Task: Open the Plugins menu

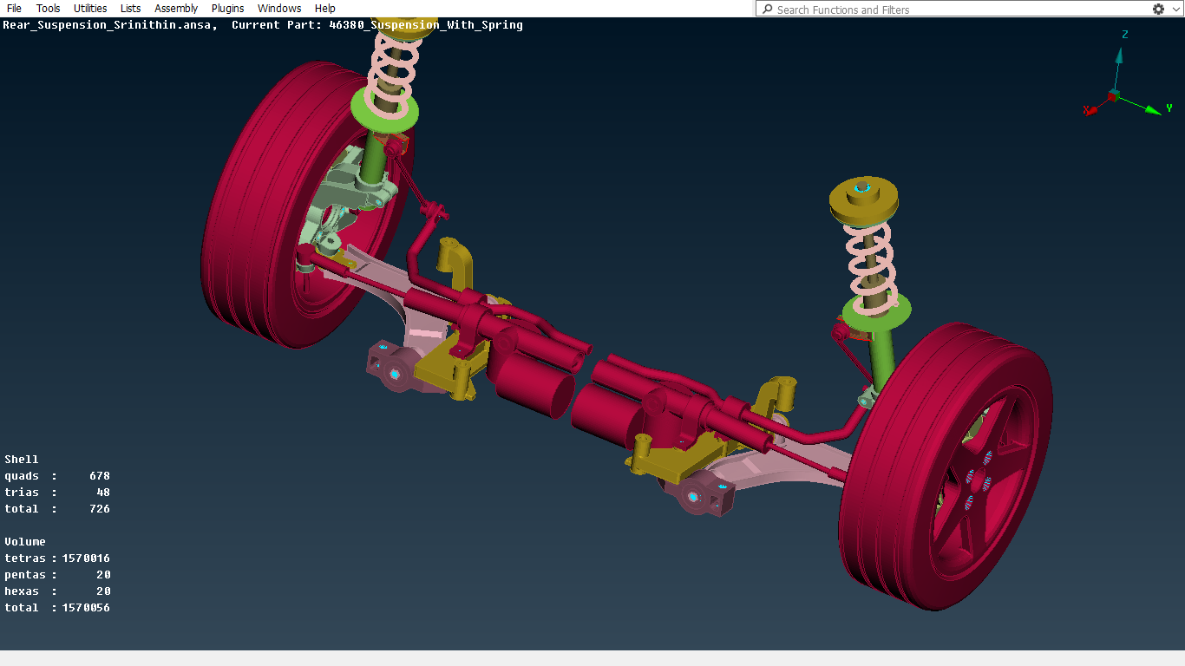Action: (x=227, y=9)
